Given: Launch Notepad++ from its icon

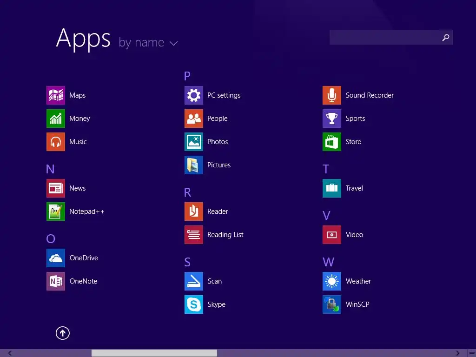Looking at the screenshot, I should [56, 212].
